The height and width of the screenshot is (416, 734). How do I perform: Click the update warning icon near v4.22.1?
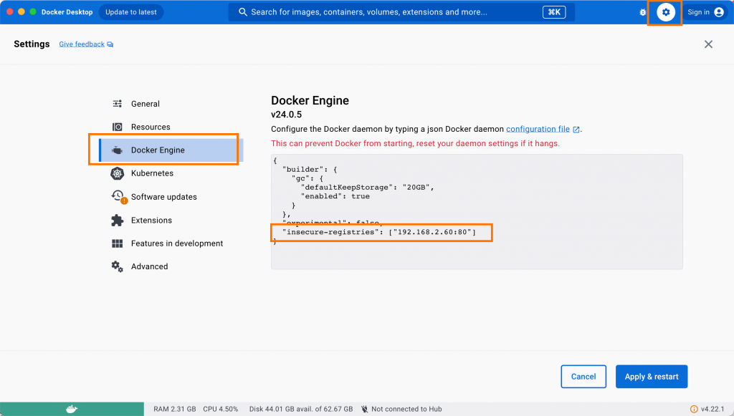pyautogui.click(x=694, y=409)
